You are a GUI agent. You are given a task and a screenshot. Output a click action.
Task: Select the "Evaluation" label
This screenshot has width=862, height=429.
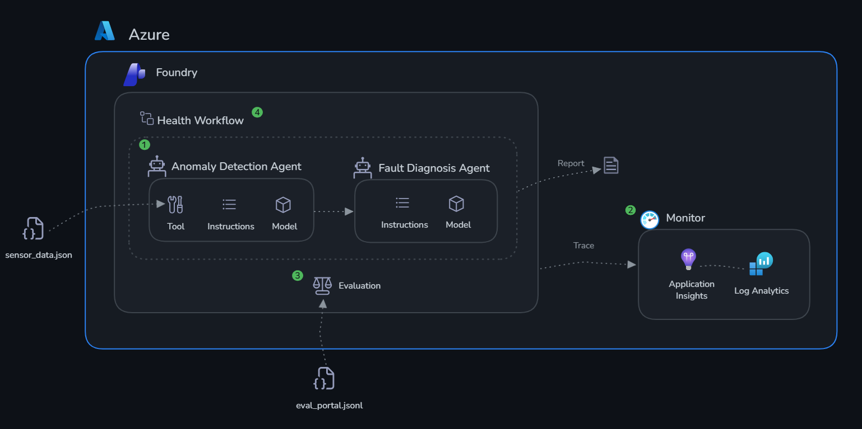pyautogui.click(x=359, y=286)
